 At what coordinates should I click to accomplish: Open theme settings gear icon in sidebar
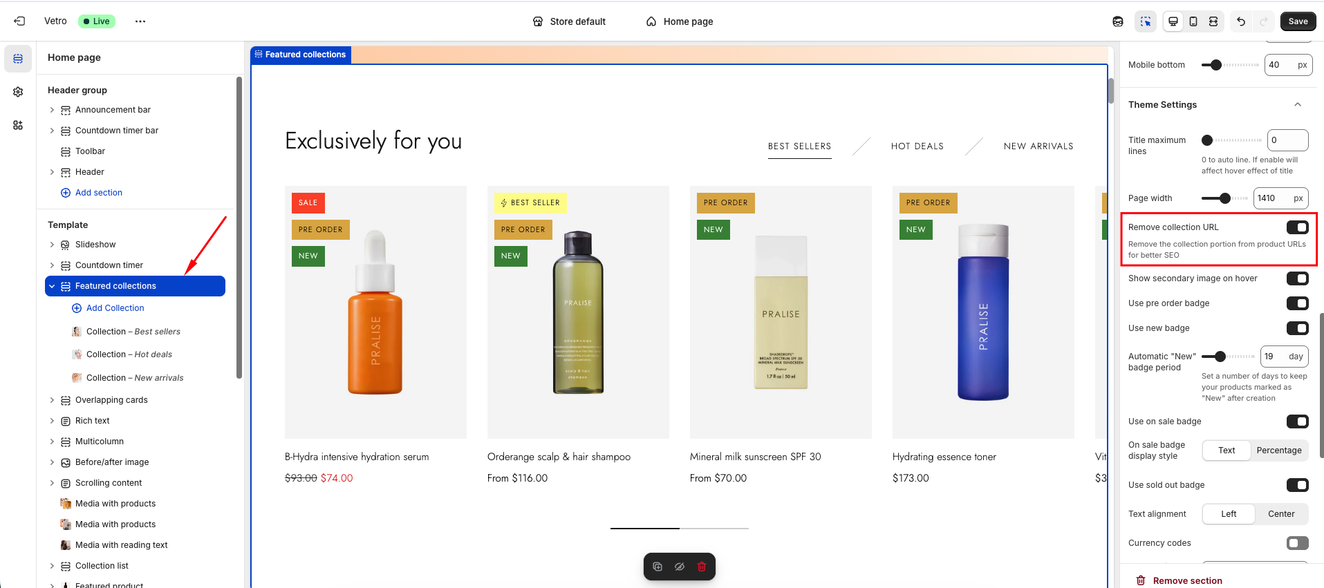coord(18,92)
